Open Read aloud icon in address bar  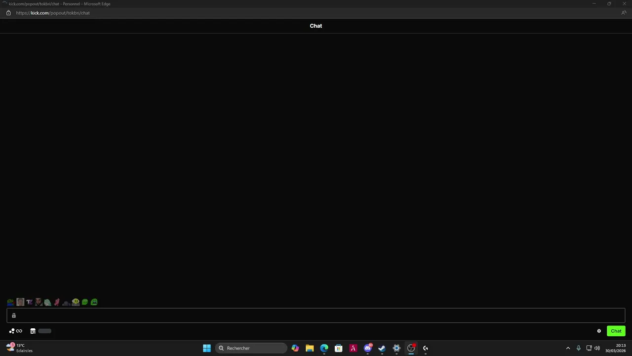pos(624,13)
